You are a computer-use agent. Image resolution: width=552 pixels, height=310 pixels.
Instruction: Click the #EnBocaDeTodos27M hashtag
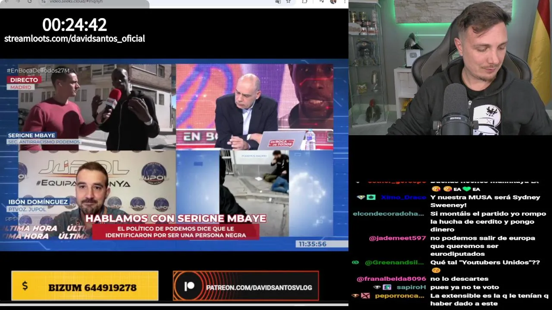tap(38, 71)
